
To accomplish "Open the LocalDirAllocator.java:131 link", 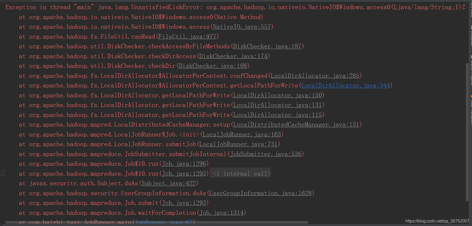I will 278,105.
